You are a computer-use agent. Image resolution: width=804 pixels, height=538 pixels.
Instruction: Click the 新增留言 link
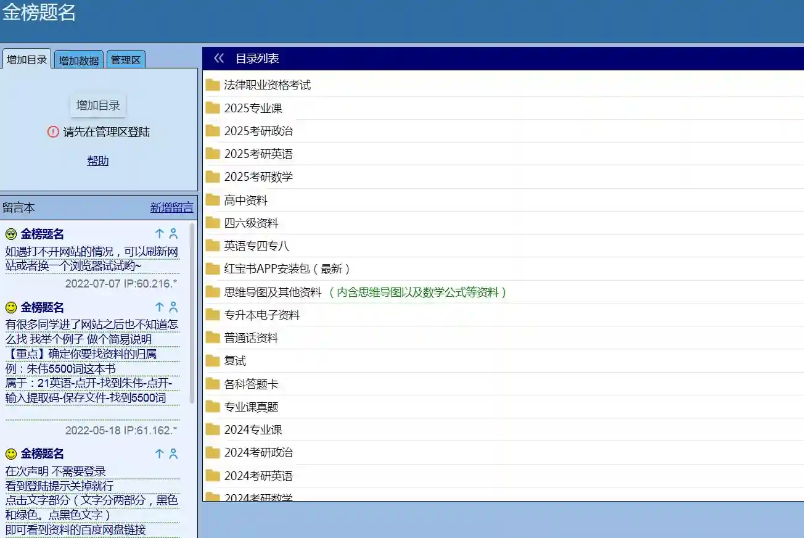(171, 208)
